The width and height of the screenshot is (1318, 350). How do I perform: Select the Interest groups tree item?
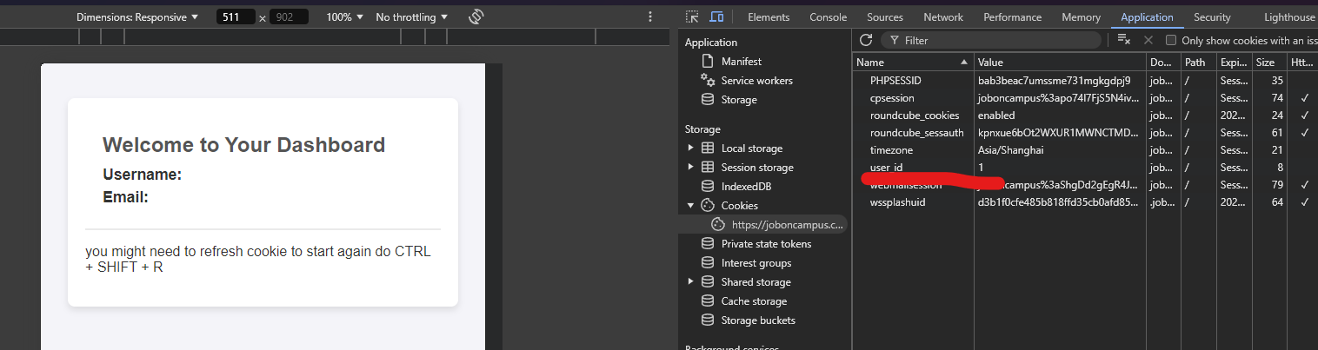point(756,263)
